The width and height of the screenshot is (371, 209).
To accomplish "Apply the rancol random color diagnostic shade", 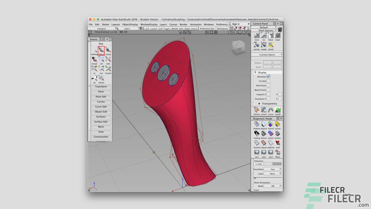I will pyautogui.click(x=271, y=124).
